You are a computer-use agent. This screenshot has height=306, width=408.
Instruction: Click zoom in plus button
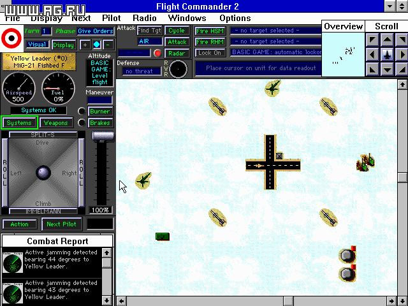85,45
